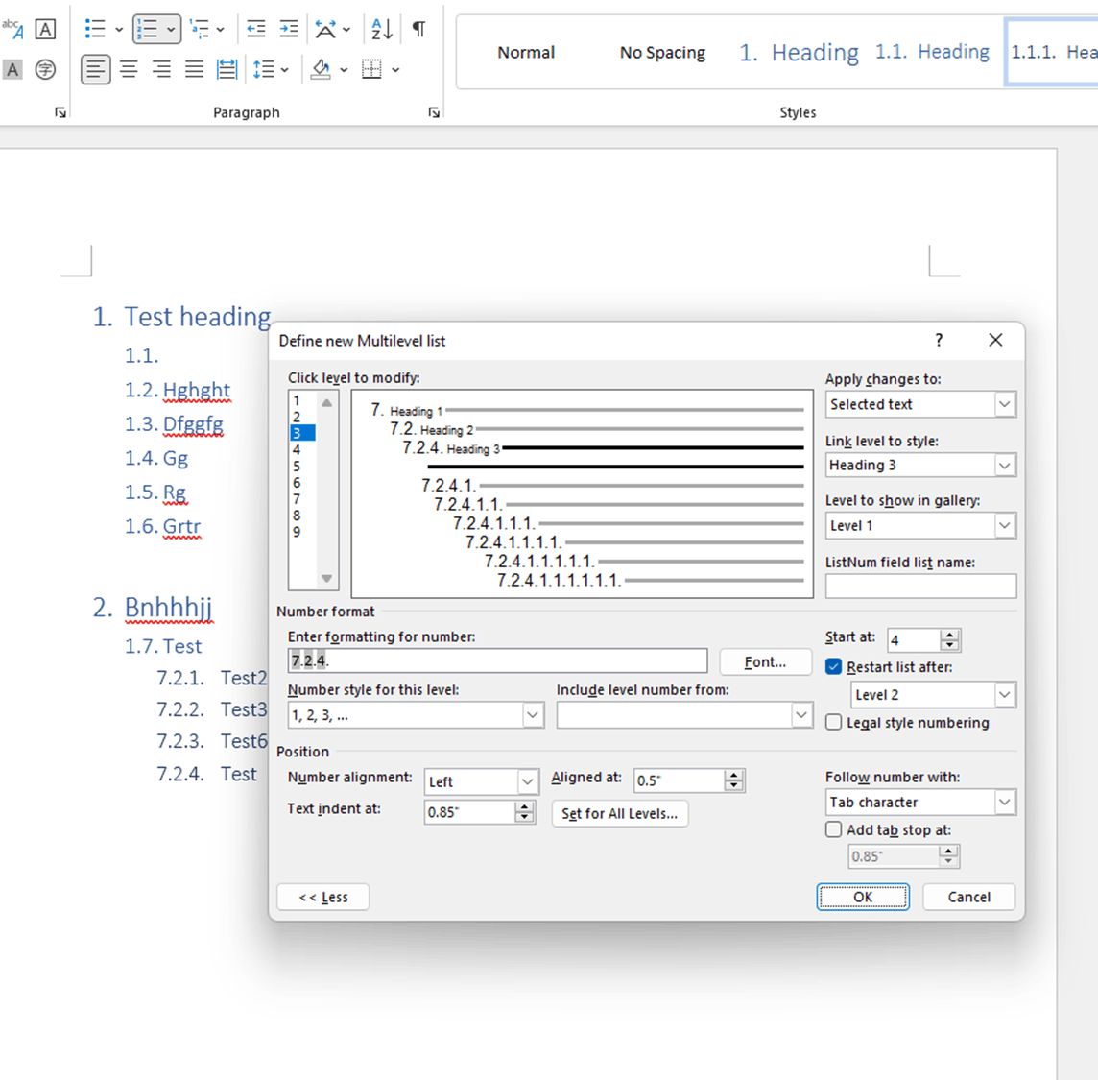Justify the paragraph text
1098x1080 pixels.
(194, 69)
